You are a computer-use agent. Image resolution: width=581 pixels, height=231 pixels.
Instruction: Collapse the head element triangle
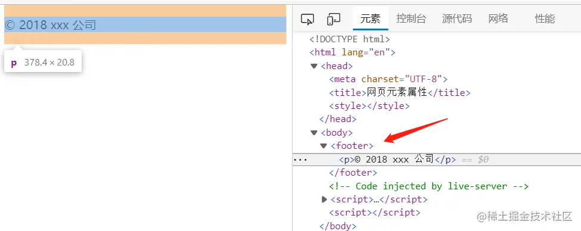314,66
